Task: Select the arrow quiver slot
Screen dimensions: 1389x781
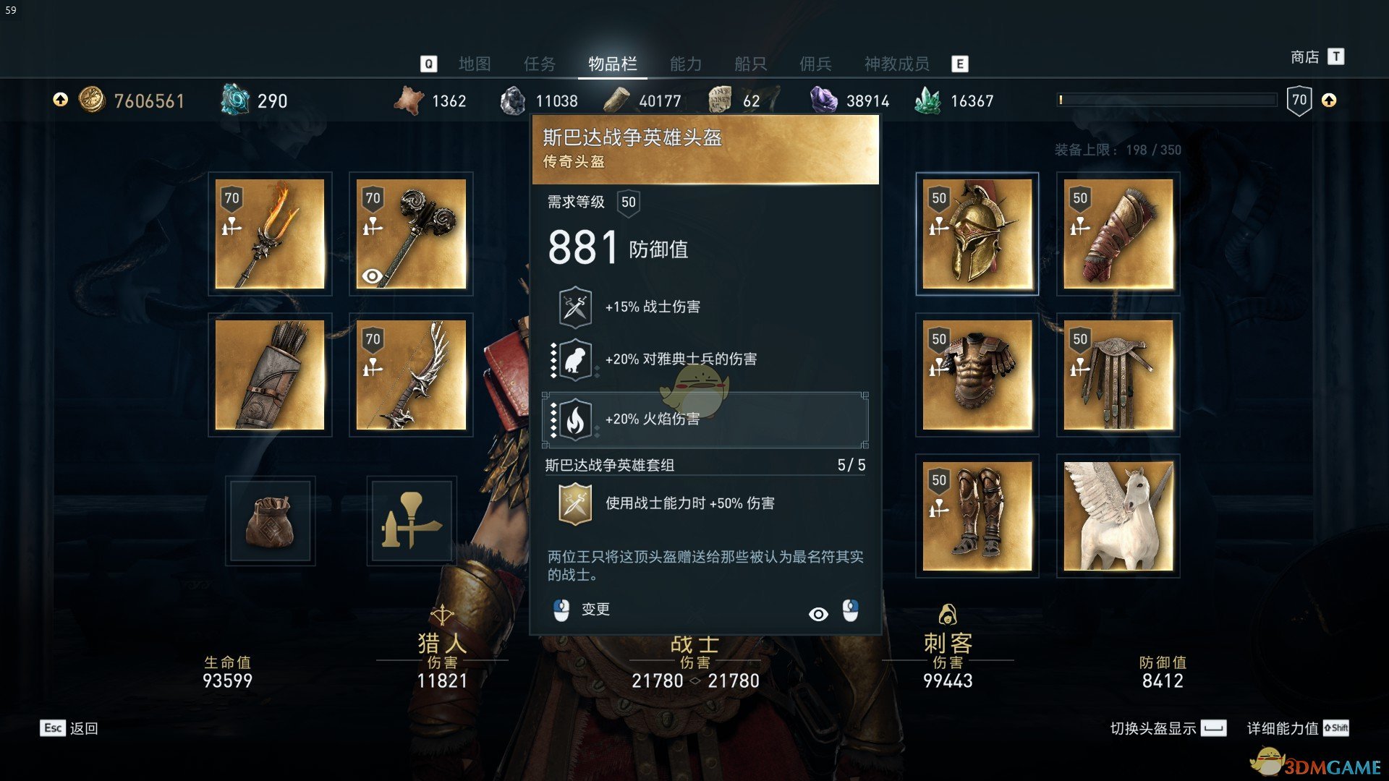Action: click(x=270, y=375)
